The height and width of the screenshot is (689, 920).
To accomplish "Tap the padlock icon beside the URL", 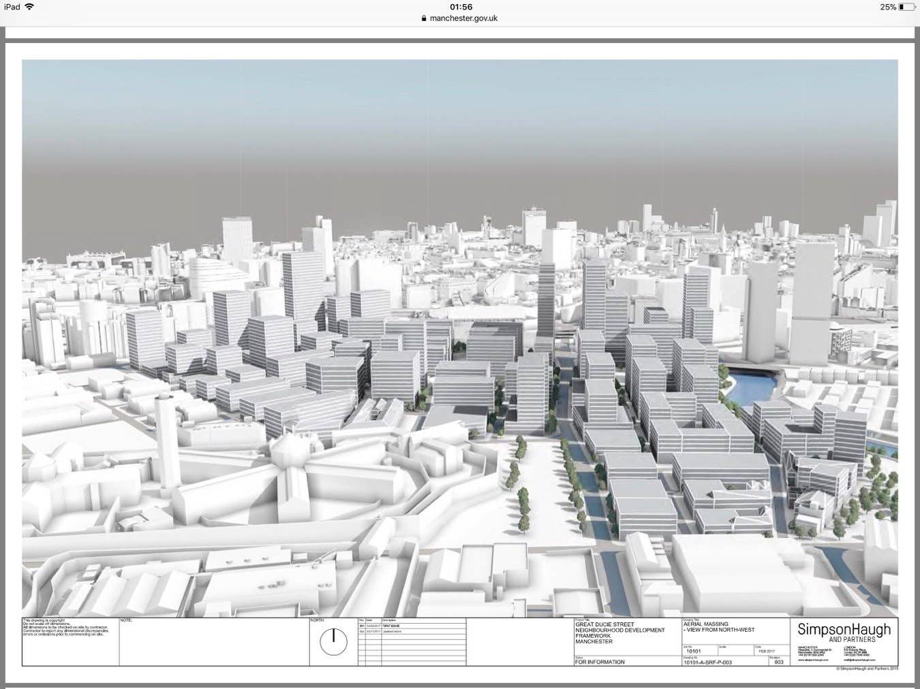I will [x=424, y=18].
